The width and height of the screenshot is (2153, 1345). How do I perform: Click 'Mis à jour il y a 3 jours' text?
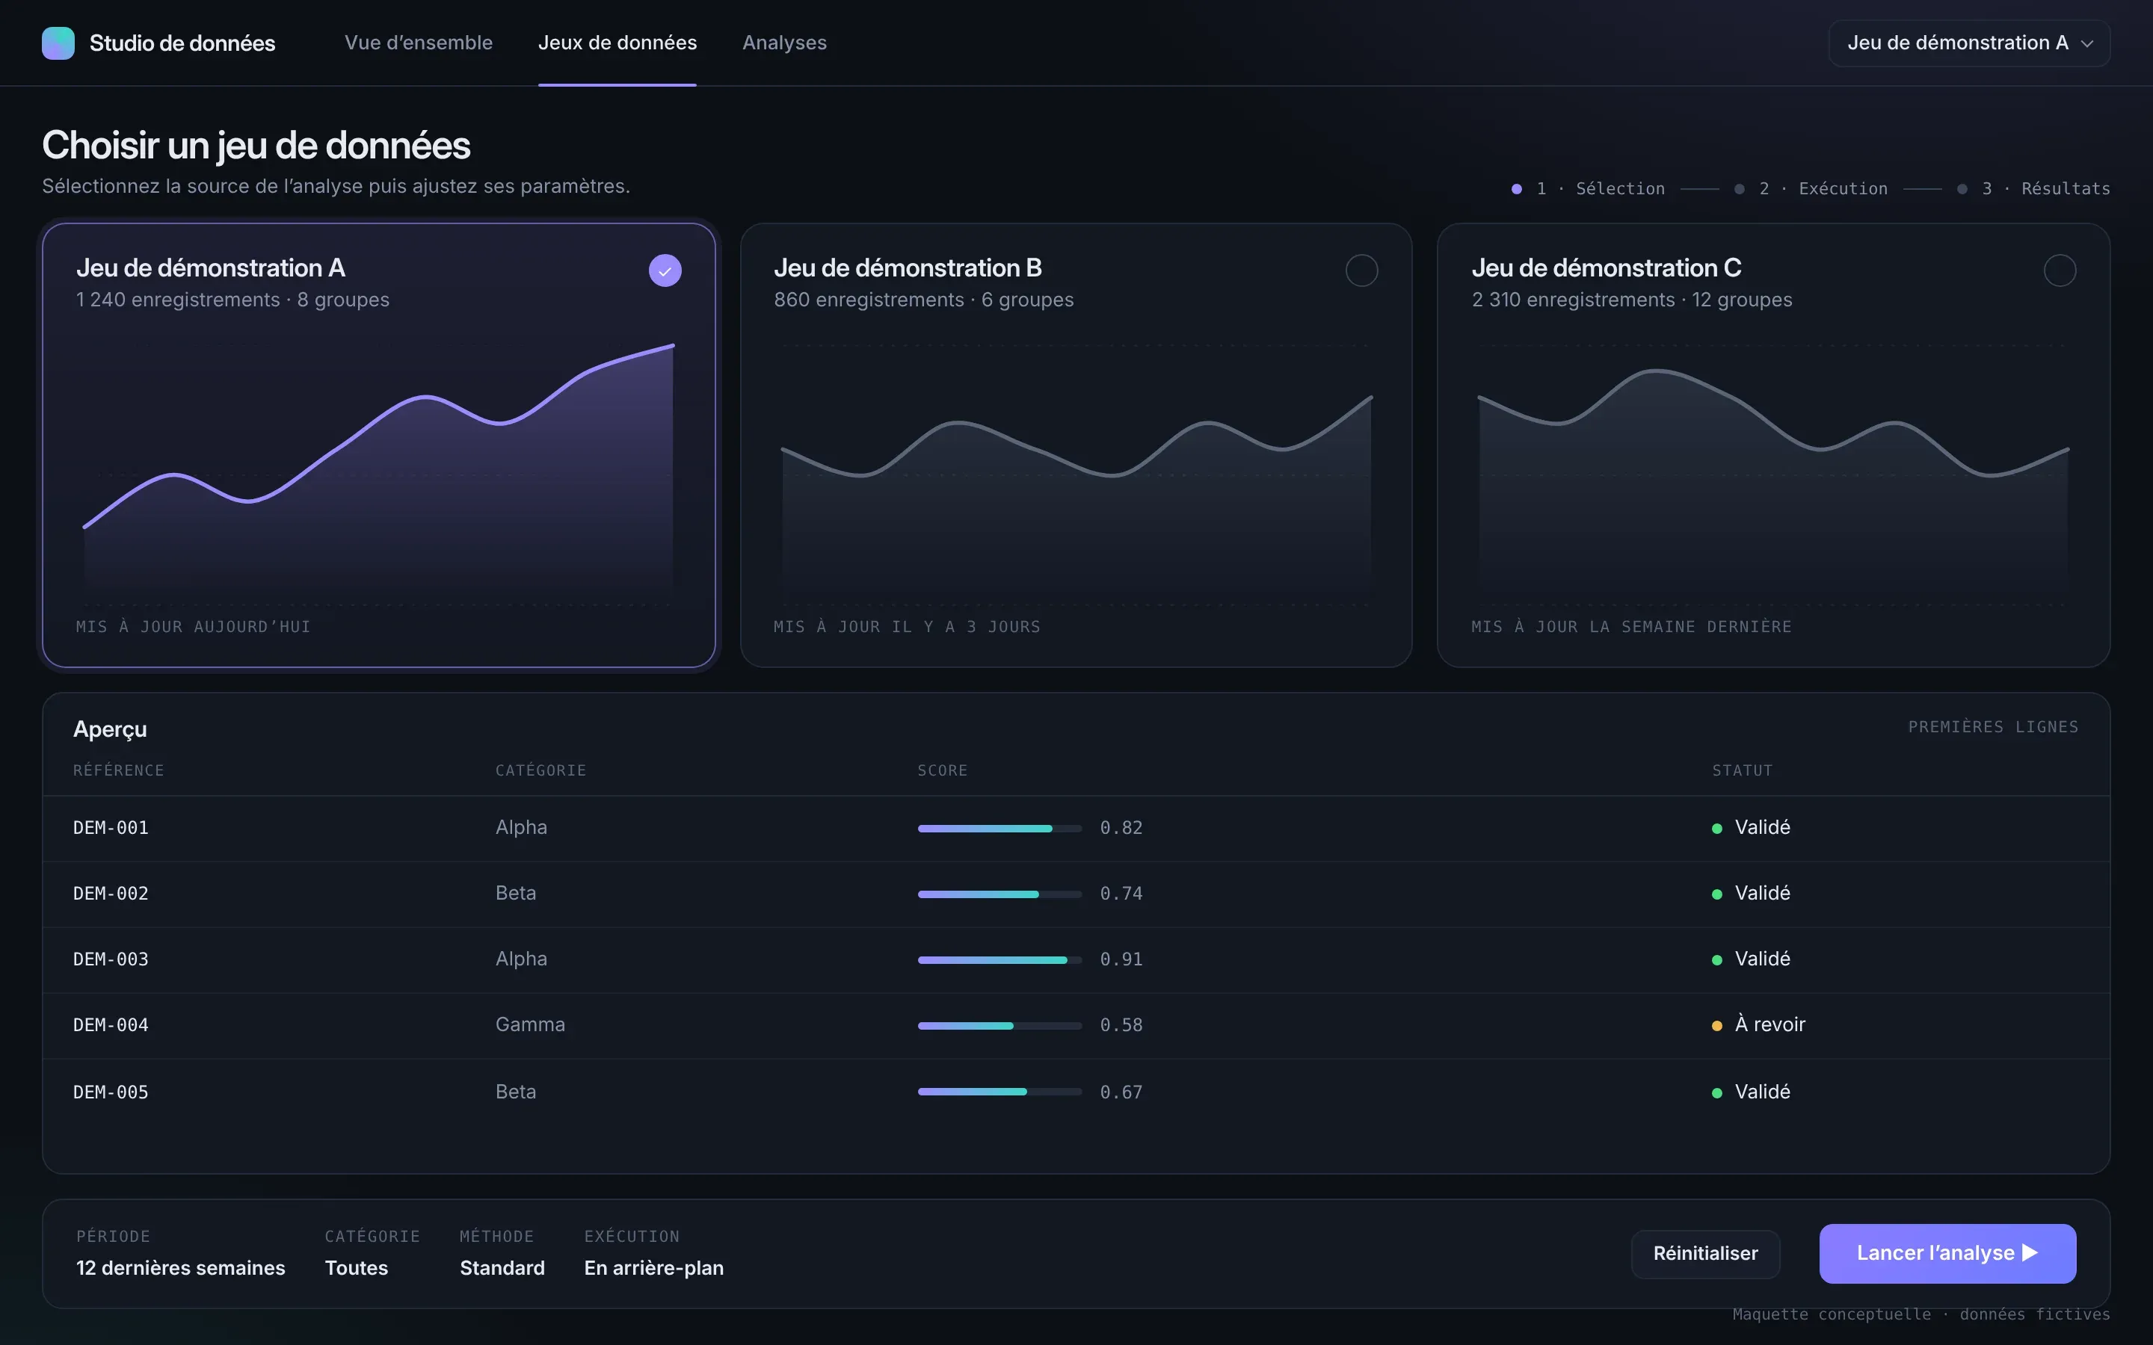point(907,626)
